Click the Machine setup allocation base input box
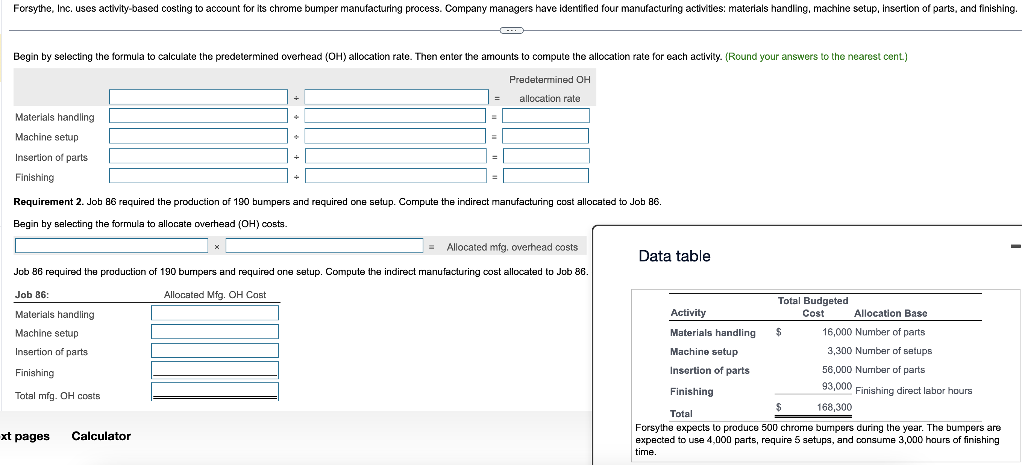The height and width of the screenshot is (465, 1022). 395,136
